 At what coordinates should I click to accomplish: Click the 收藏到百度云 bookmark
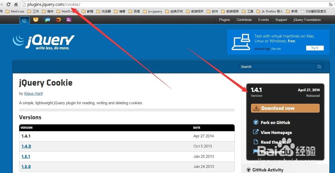point(314,11)
